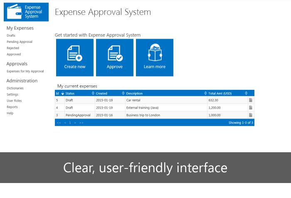Select Business trip to London cell
291x198 pixels.
(166, 115)
